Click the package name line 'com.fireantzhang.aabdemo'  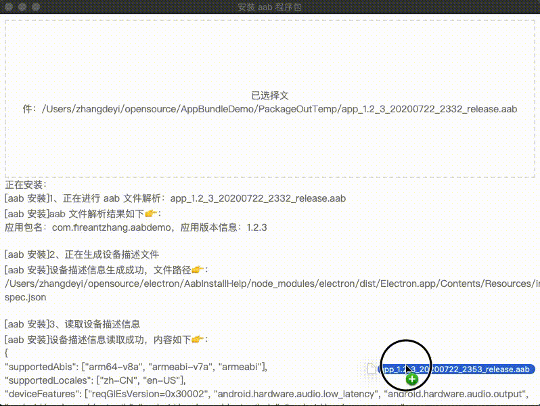[136, 227]
